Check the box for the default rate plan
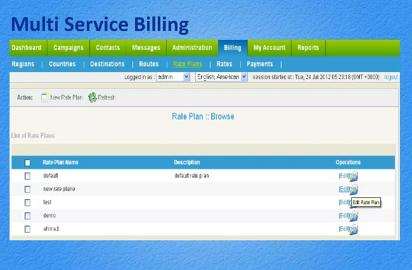This screenshot has height=270, width=412. coord(27,176)
